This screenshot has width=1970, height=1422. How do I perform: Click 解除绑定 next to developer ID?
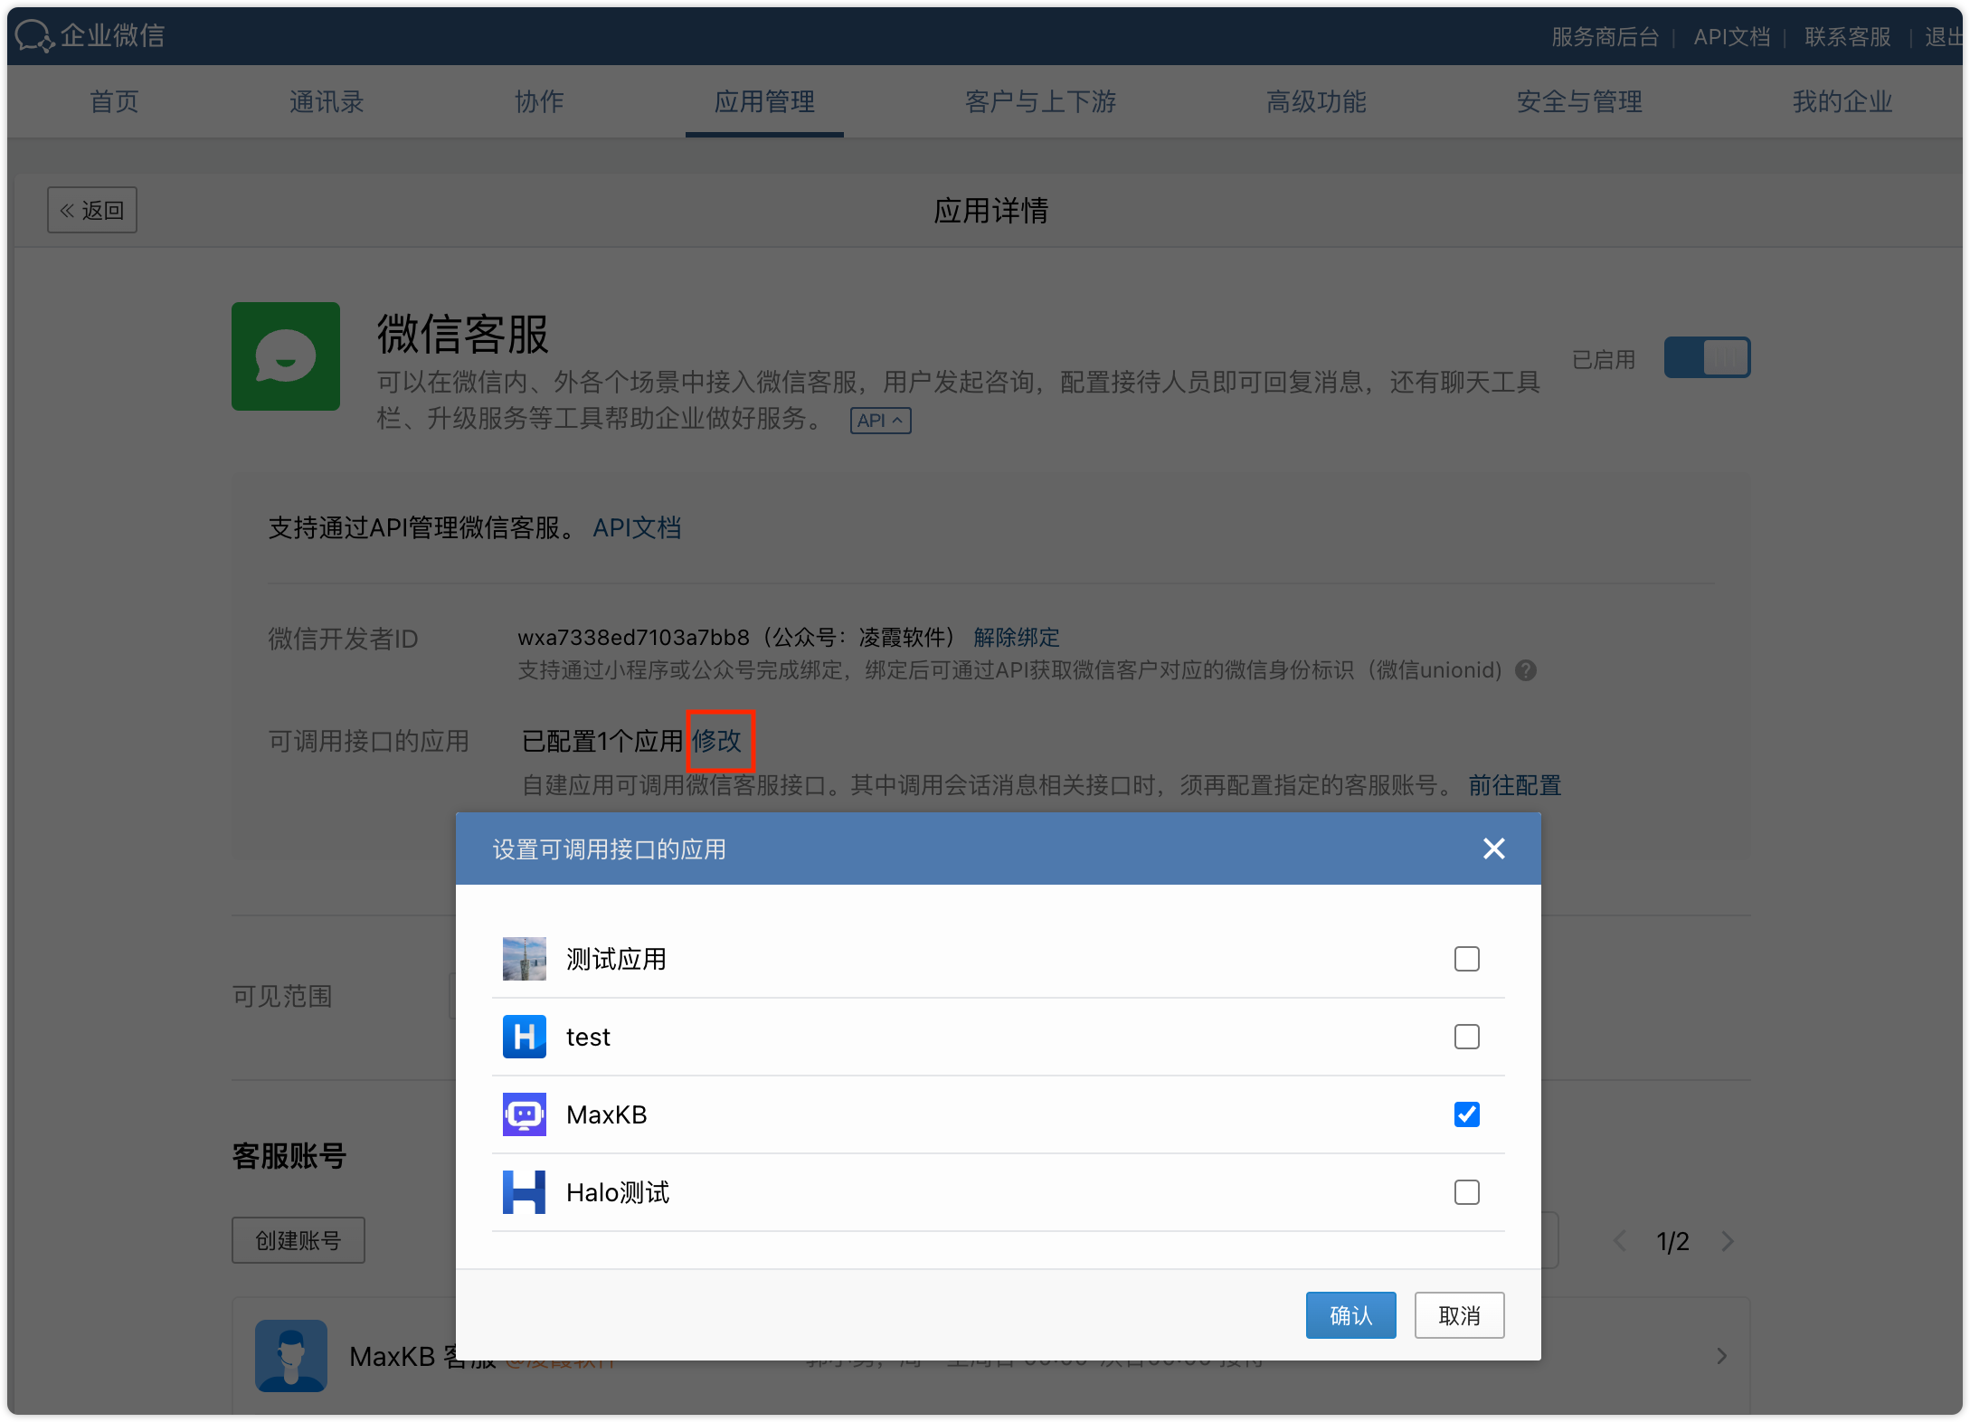click(x=1016, y=638)
